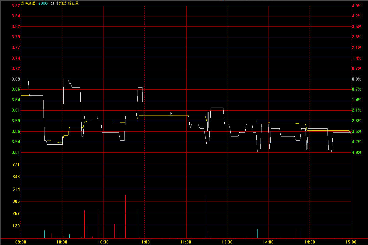Click the green 4.9% percent label at bottom
This screenshot has width=368, height=245.
click(x=356, y=152)
